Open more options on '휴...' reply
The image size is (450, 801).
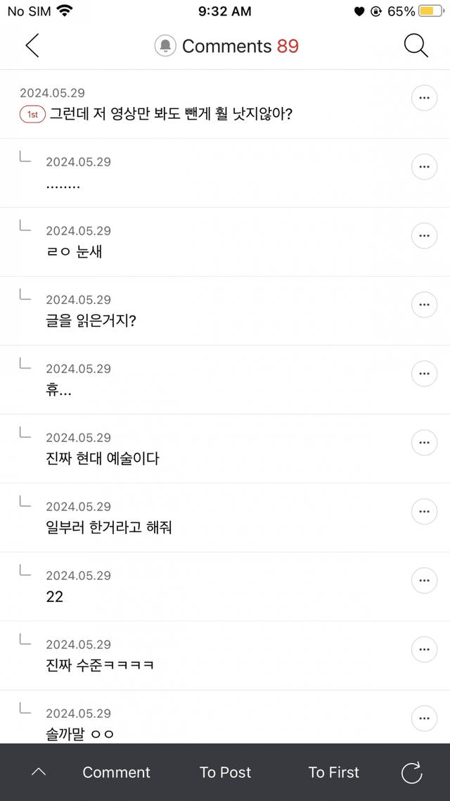pyautogui.click(x=423, y=374)
